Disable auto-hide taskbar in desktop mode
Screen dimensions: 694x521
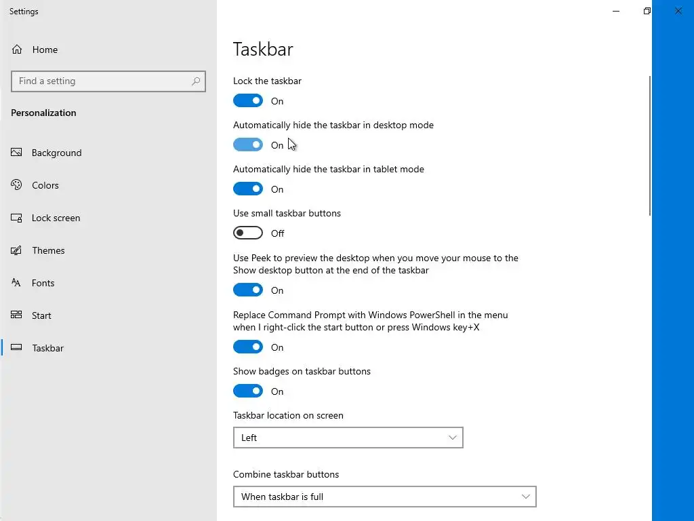coord(248,145)
